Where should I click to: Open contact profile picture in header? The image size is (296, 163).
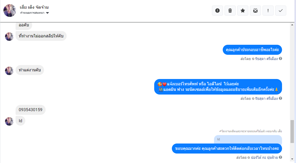[x=10, y=11]
